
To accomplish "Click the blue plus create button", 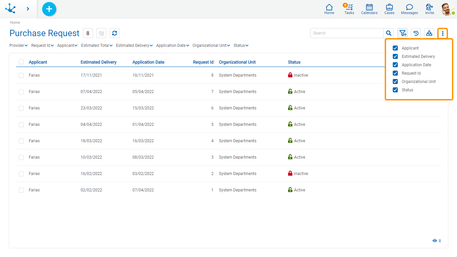I will [49, 9].
